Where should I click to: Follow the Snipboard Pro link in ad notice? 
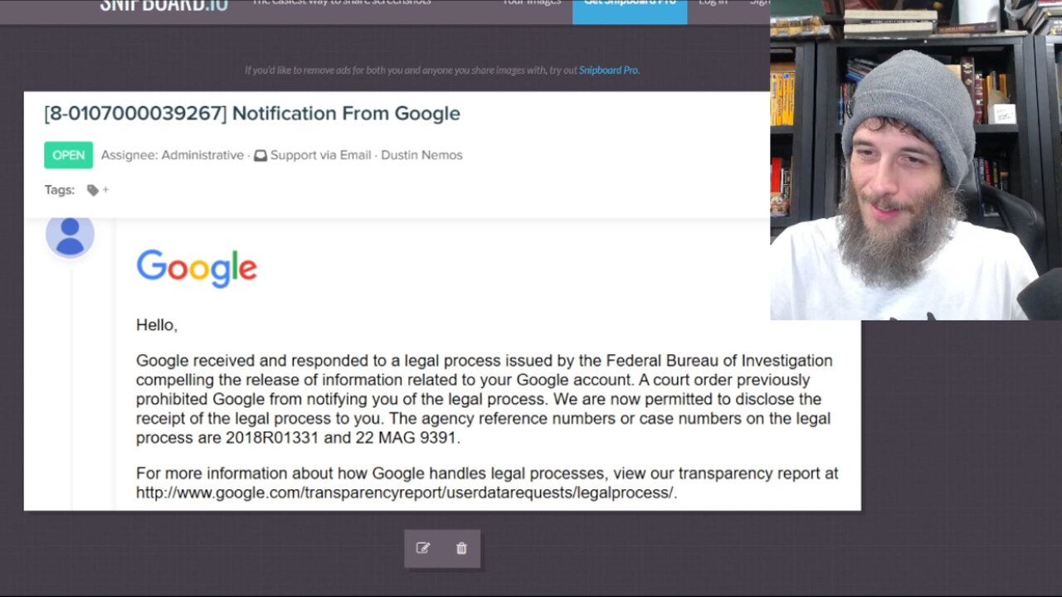coord(609,70)
